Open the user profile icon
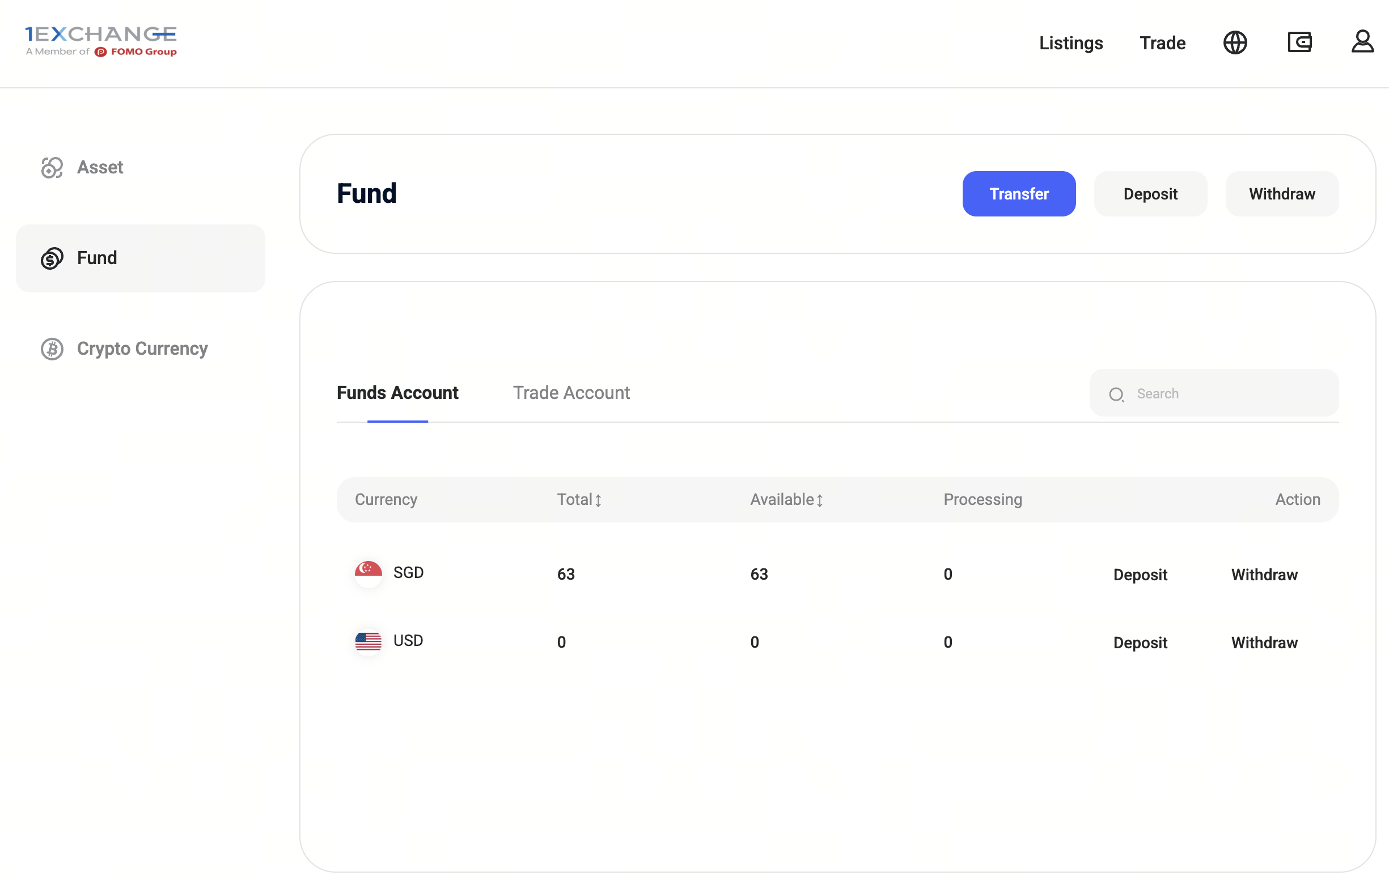Screen dimensions: 1389x884 click(1362, 41)
